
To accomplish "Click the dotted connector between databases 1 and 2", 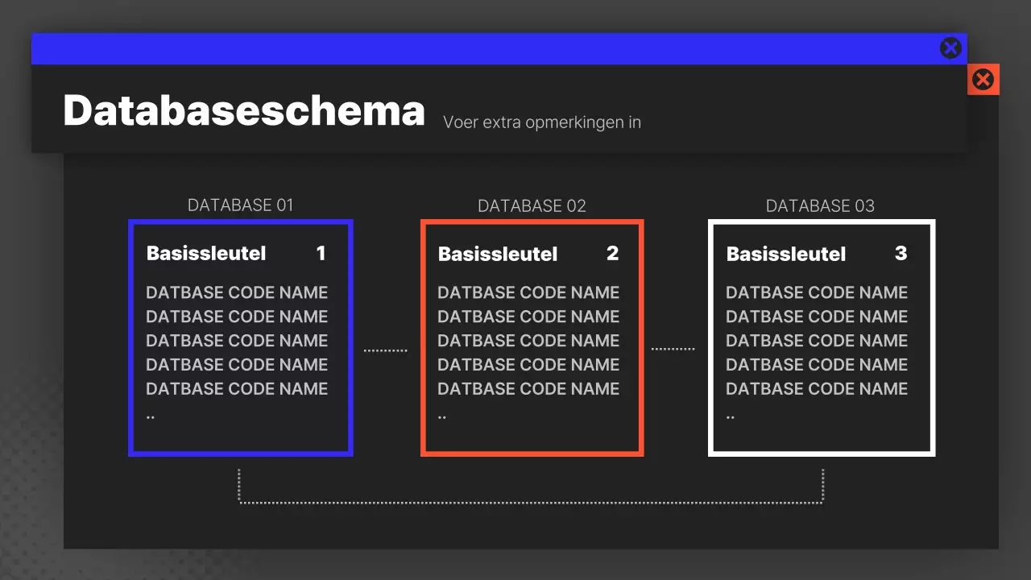I will pos(386,349).
